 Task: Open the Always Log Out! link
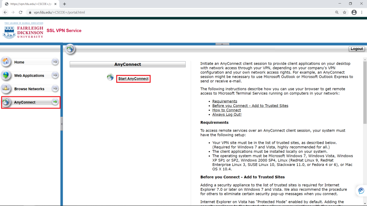pyautogui.click(x=227, y=115)
